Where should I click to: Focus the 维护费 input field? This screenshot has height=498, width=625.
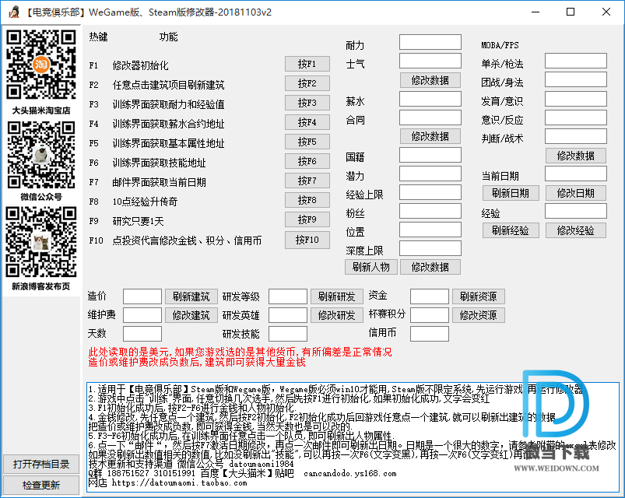tap(142, 315)
